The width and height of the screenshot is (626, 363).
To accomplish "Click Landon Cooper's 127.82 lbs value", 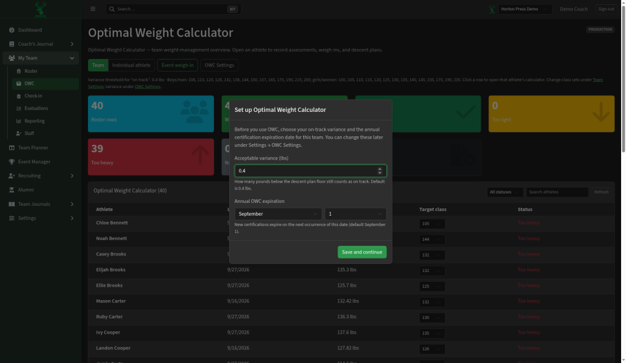I will pos(348,348).
